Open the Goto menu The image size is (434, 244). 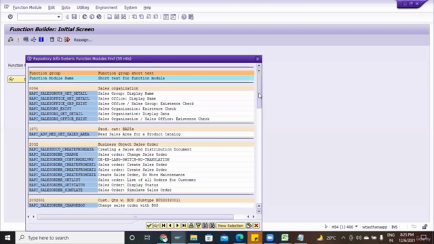(66, 7)
